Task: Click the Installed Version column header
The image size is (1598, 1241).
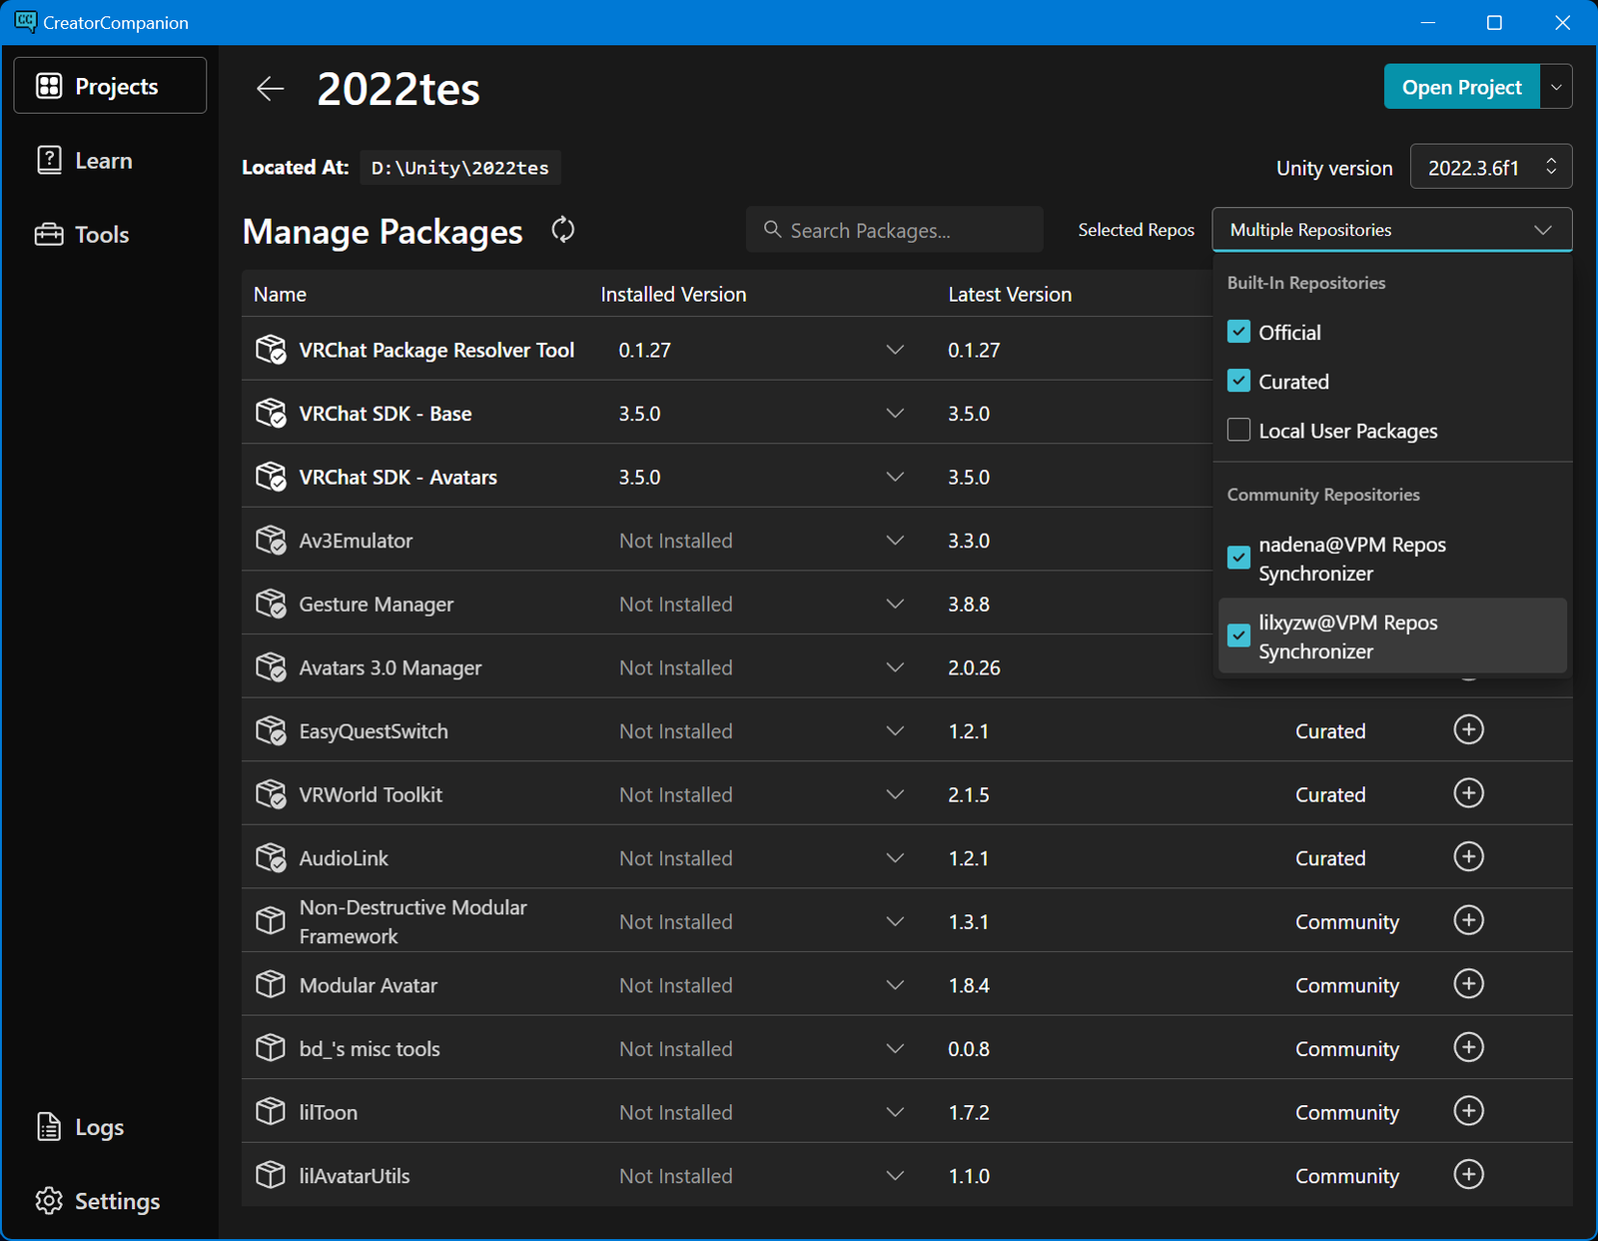Action: [x=673, y=294]
